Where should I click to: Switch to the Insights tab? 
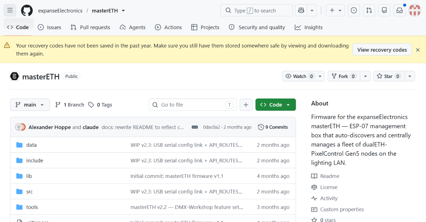click(309, 27)
